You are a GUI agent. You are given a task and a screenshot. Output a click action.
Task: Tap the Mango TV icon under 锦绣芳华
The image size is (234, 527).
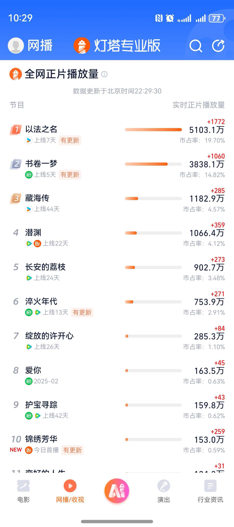[29, 450]
